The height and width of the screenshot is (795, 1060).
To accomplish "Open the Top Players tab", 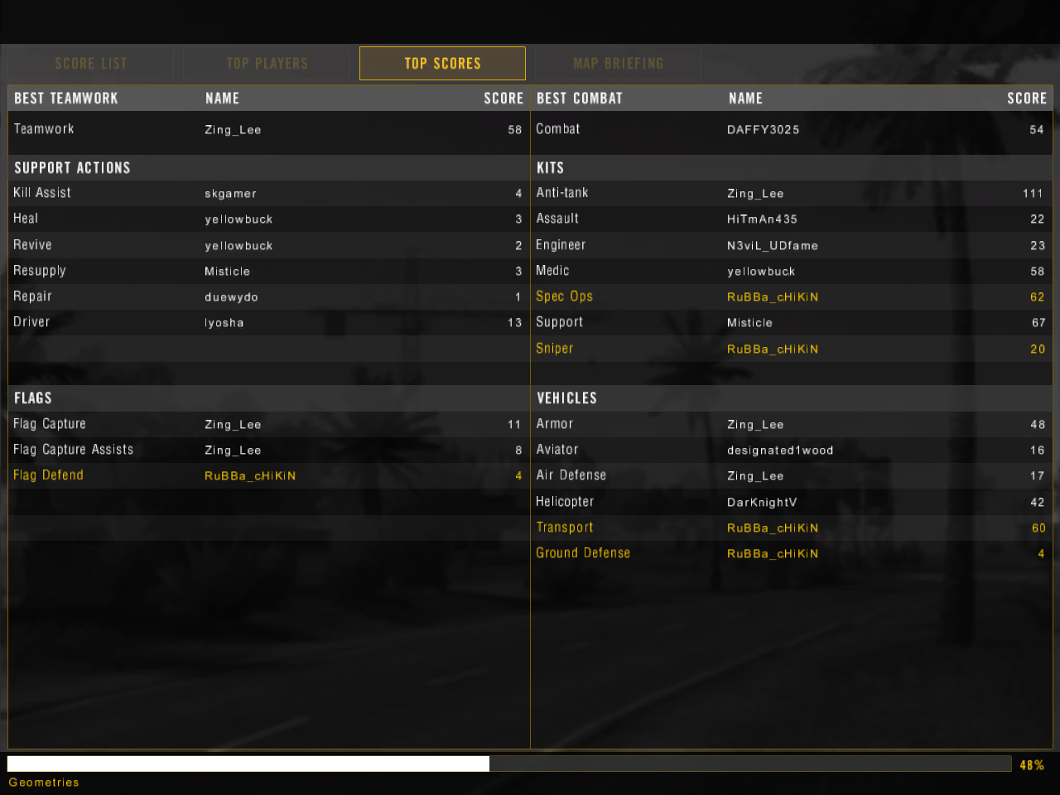I will click(267, 64).
